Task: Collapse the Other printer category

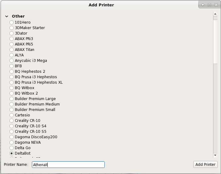Action: pos(7,16)
